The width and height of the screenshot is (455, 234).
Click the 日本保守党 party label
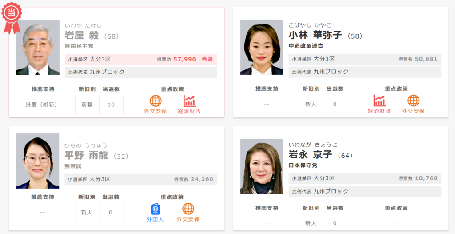pyautogui.click(x=303, y=165)
